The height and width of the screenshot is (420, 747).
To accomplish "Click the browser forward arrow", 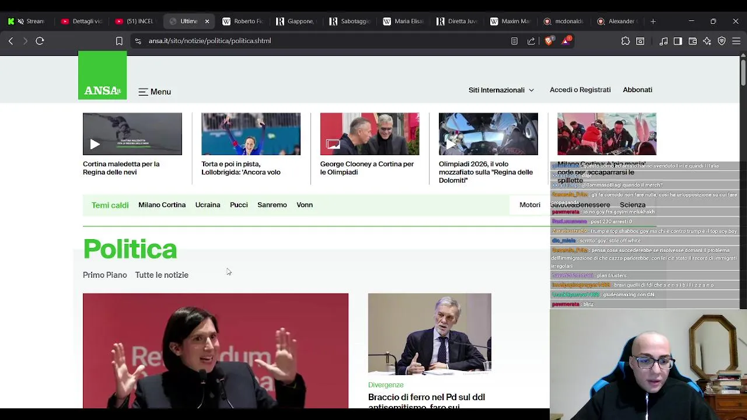I will tap(25, 41).
